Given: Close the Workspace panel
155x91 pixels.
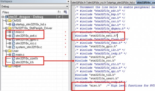Looking at the screenshot, I should pyautogui.click(x=68, y=1).
